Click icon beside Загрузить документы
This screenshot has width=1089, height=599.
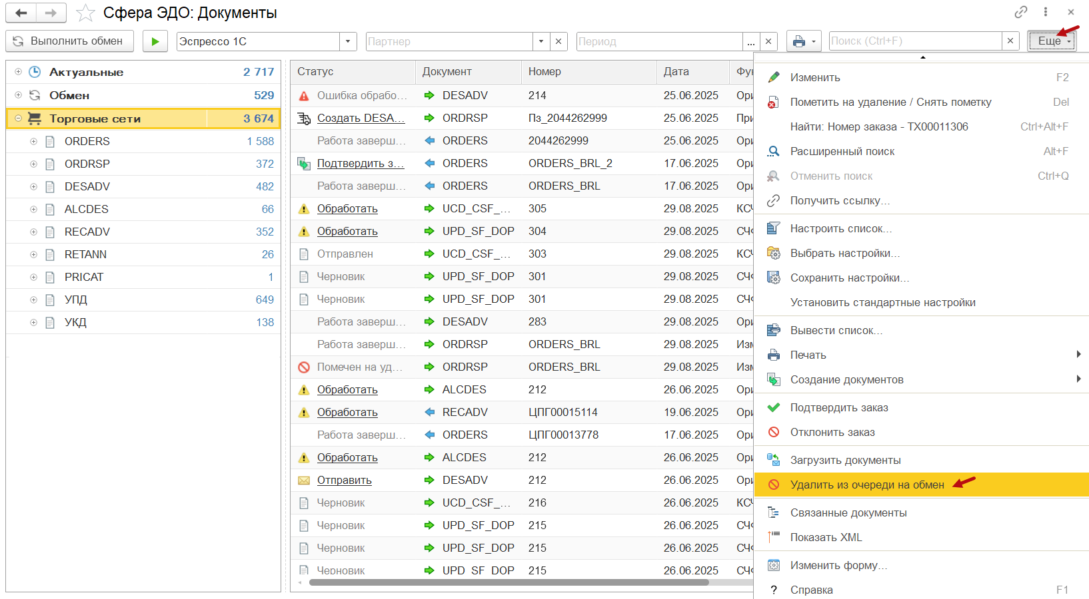773,460
